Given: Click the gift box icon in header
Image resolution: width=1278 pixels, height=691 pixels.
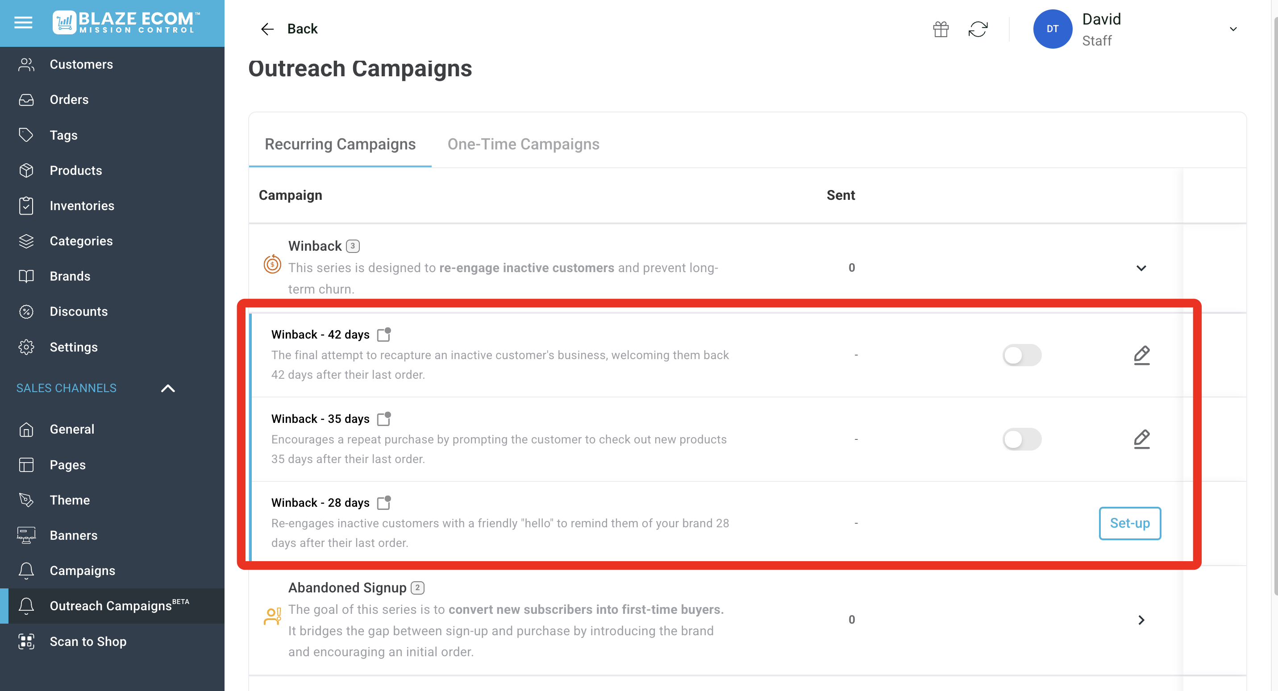Looking at the screenshot, I should [x=940, y=29].
